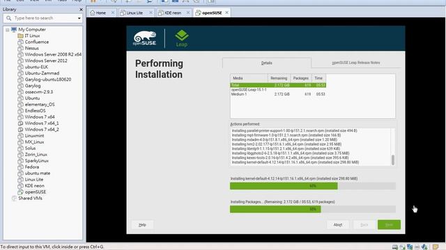This screenshot has height=250, width=446.
Task: Select Solus VM in Library
Action: tap(30, 148)
